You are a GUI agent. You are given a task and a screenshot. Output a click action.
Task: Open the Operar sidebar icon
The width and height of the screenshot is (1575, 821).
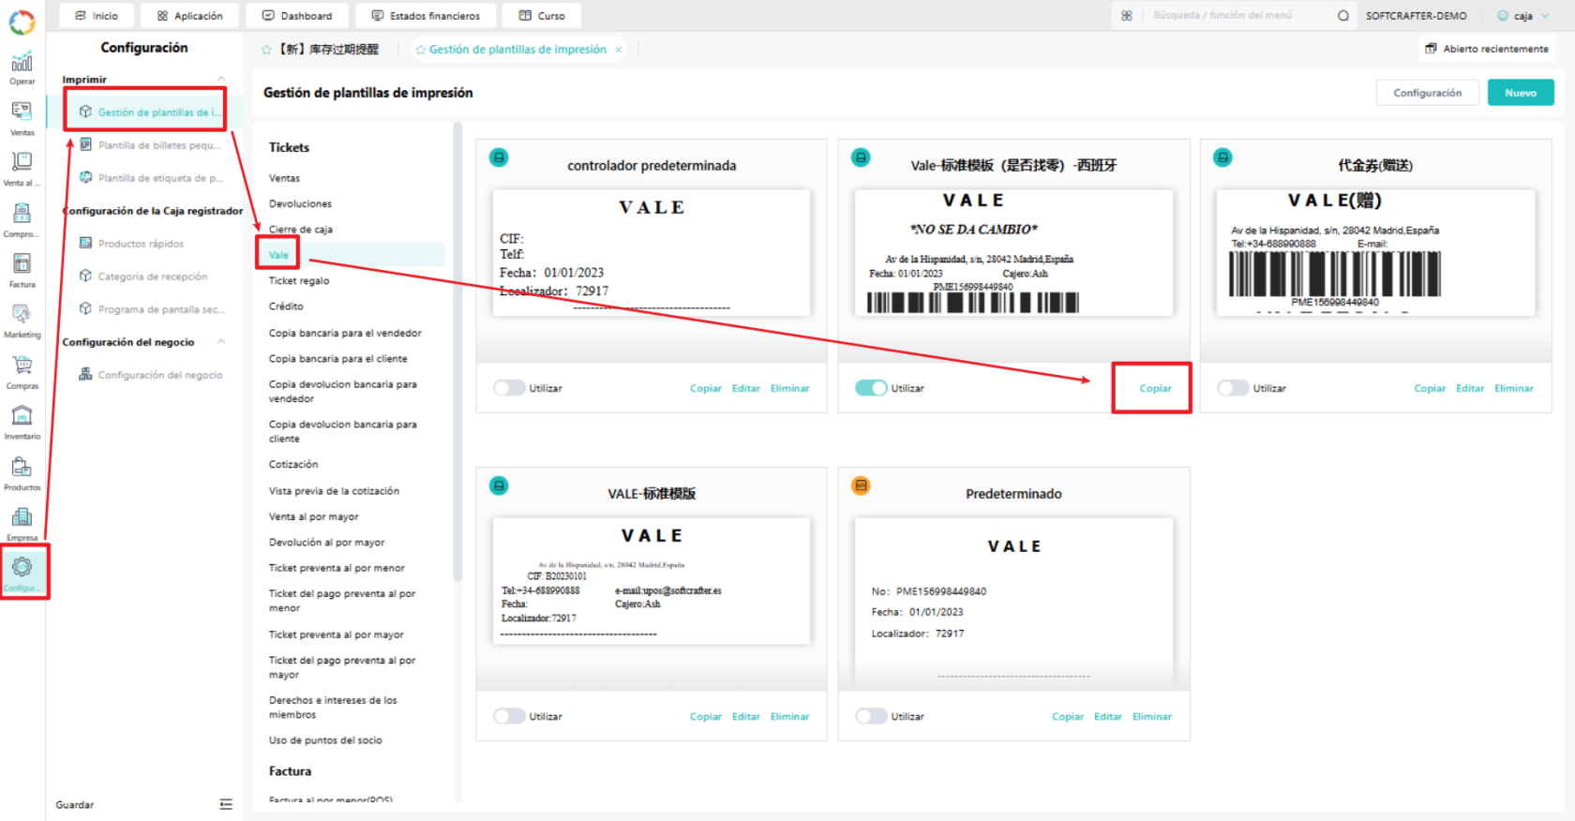22,67
